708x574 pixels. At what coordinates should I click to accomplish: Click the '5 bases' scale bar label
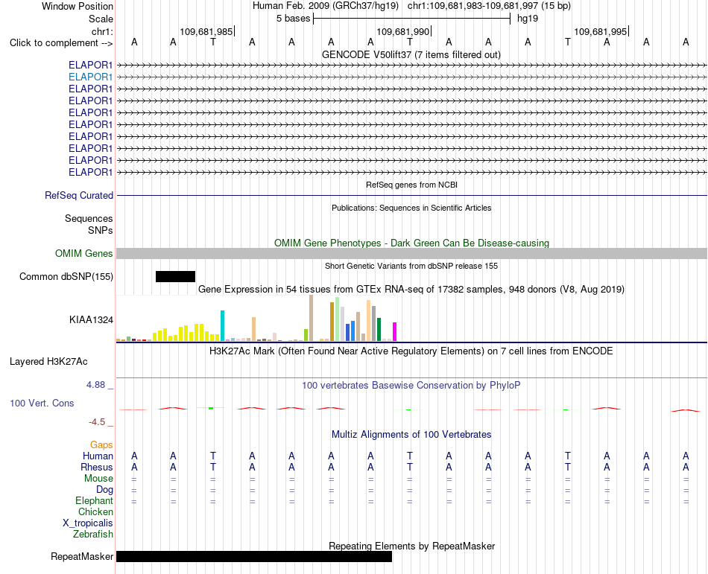pyautogui.click(x=294, y=19)
